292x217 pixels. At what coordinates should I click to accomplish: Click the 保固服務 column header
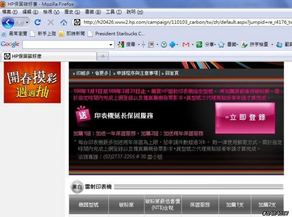200,205
